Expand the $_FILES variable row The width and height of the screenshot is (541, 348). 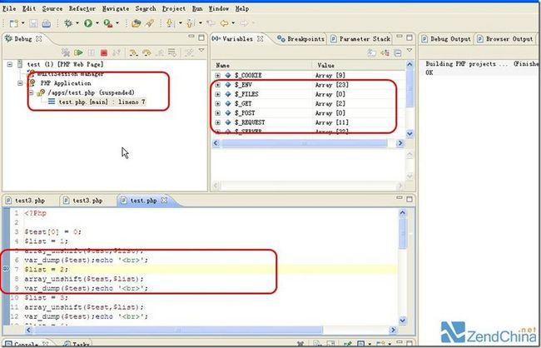click(x=218, y=94)
